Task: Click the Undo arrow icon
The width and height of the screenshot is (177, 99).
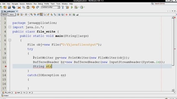Action: coord(33,7)
